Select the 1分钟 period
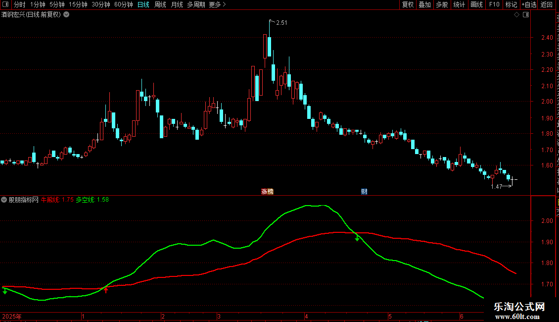Screen dimensions: 559x322 [38, 4]
